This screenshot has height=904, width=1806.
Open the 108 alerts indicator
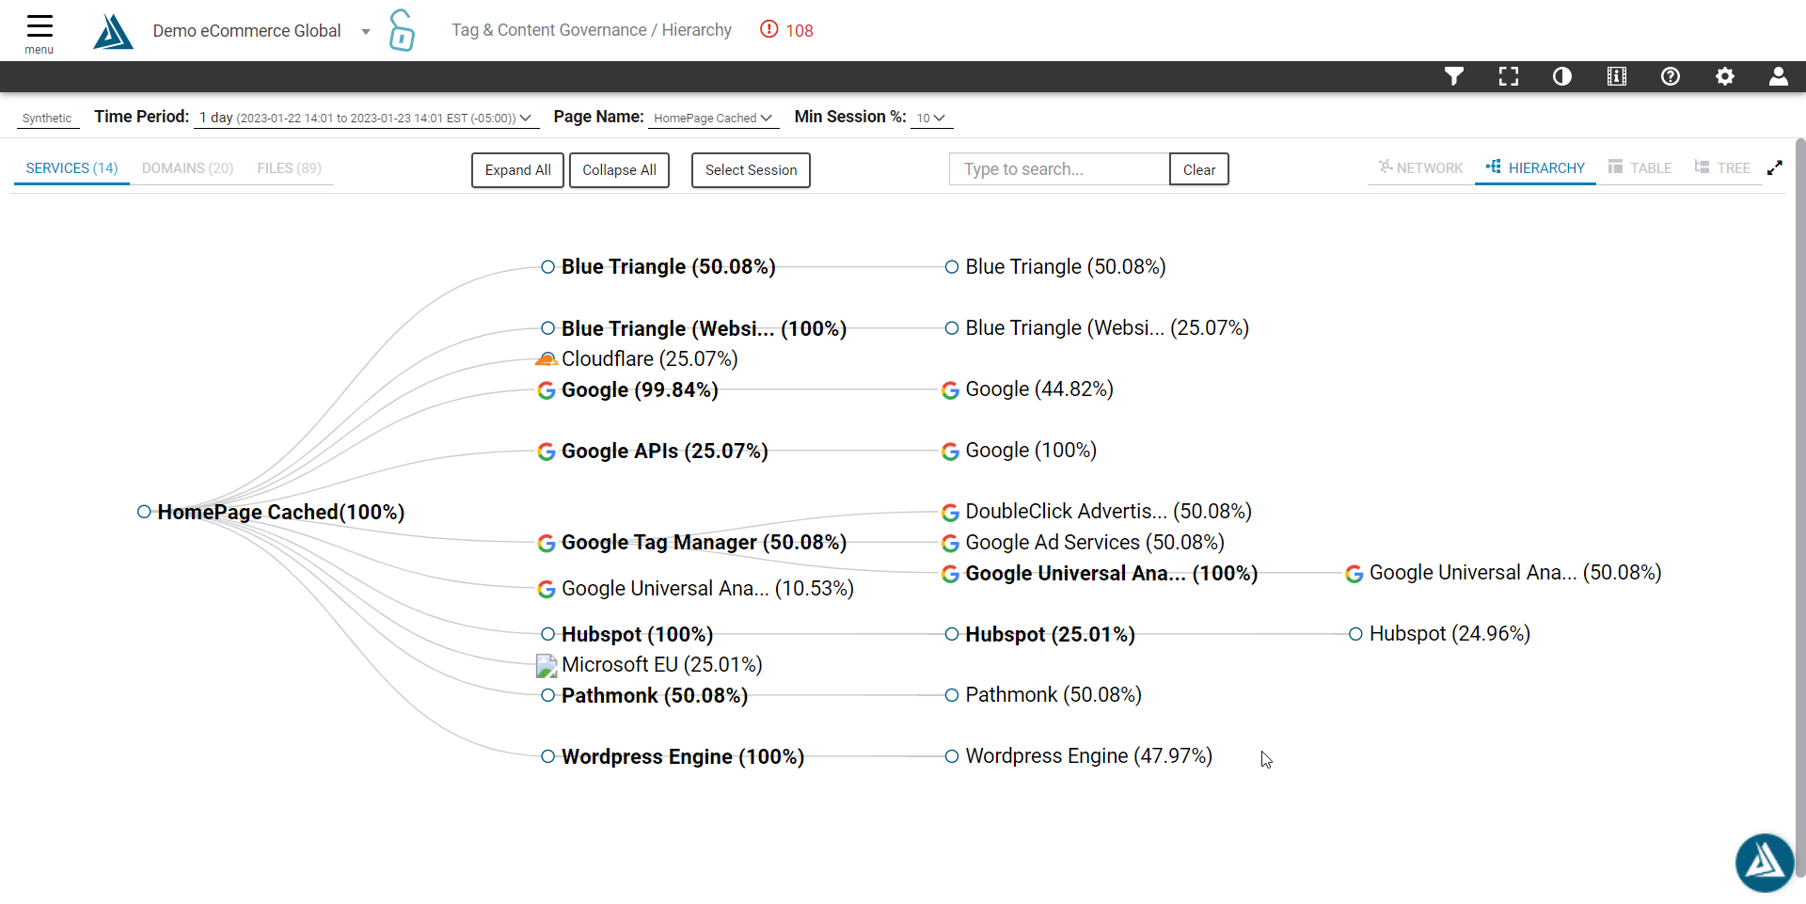(786, 30)
